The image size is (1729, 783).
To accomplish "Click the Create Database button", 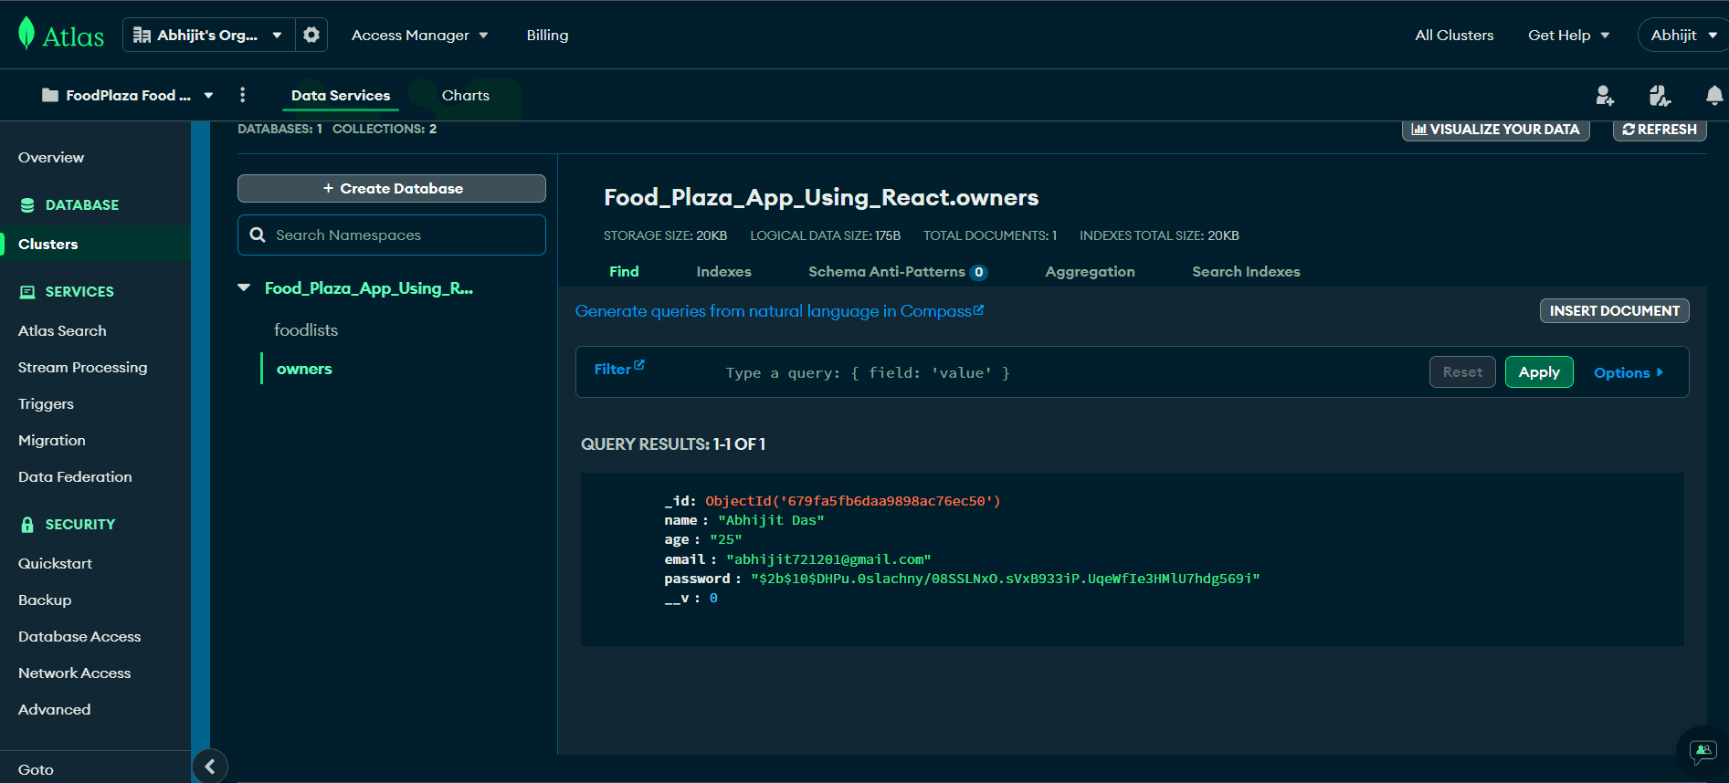I will point(392,188).
